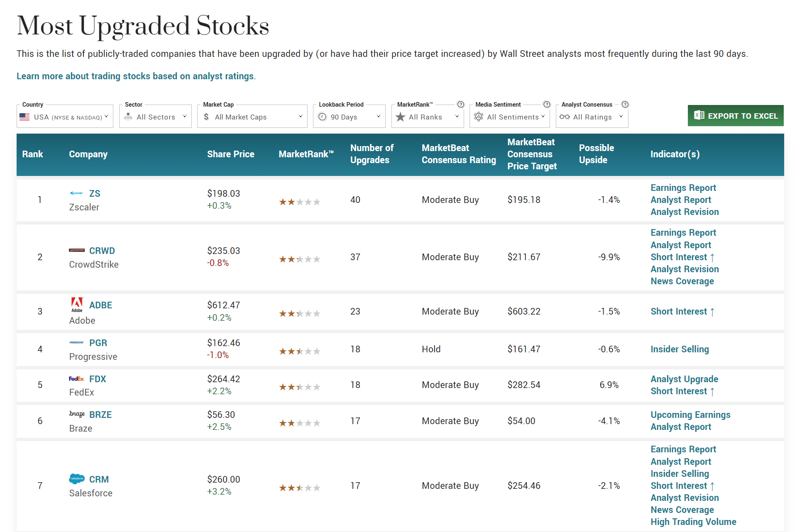The height and width of the screenshot is (532, 807).
Task: Click the FedEx logo icon
Action: [x=77, y=379]
